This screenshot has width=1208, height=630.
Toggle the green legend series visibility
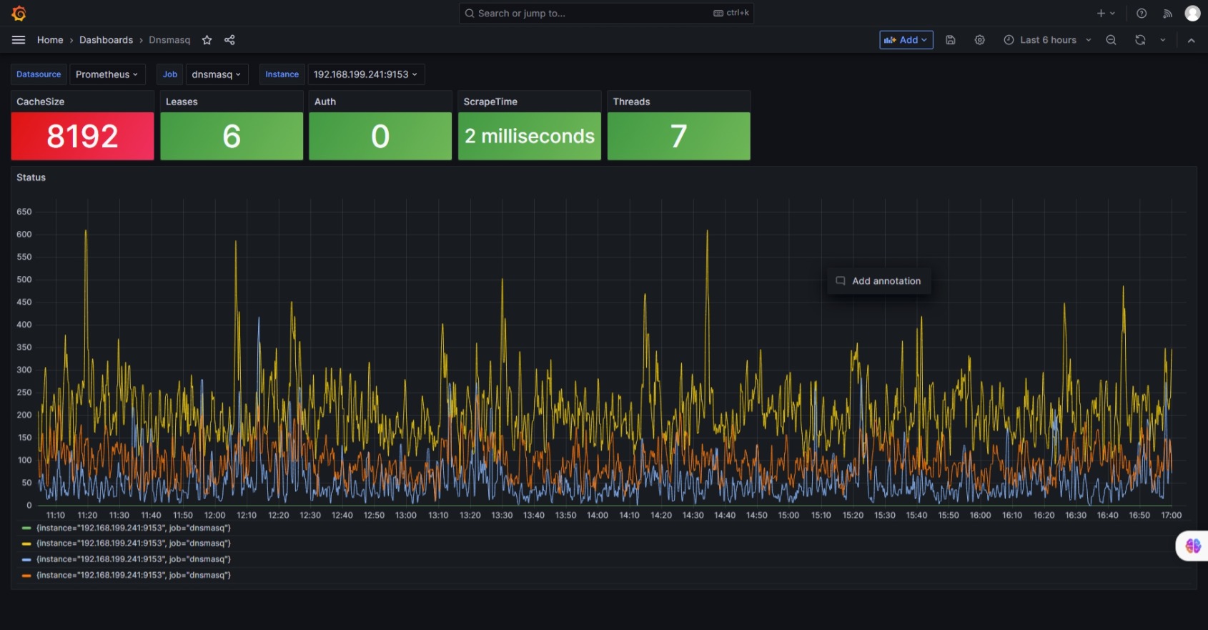pos(133,528)
